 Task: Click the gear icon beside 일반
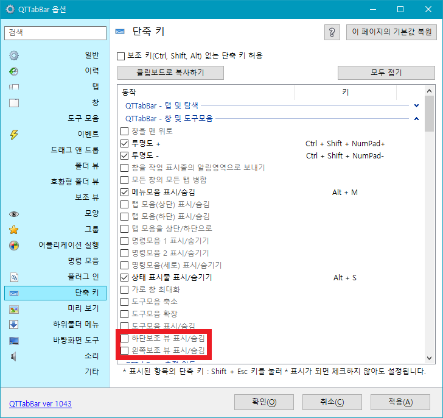tap(14, 55)
